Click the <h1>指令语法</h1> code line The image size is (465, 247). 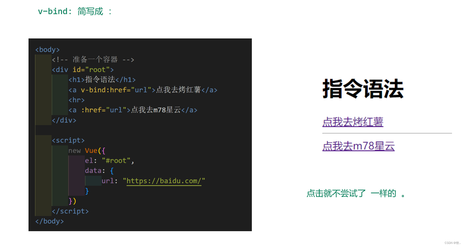pyautogui.click(x=102, y=80)
